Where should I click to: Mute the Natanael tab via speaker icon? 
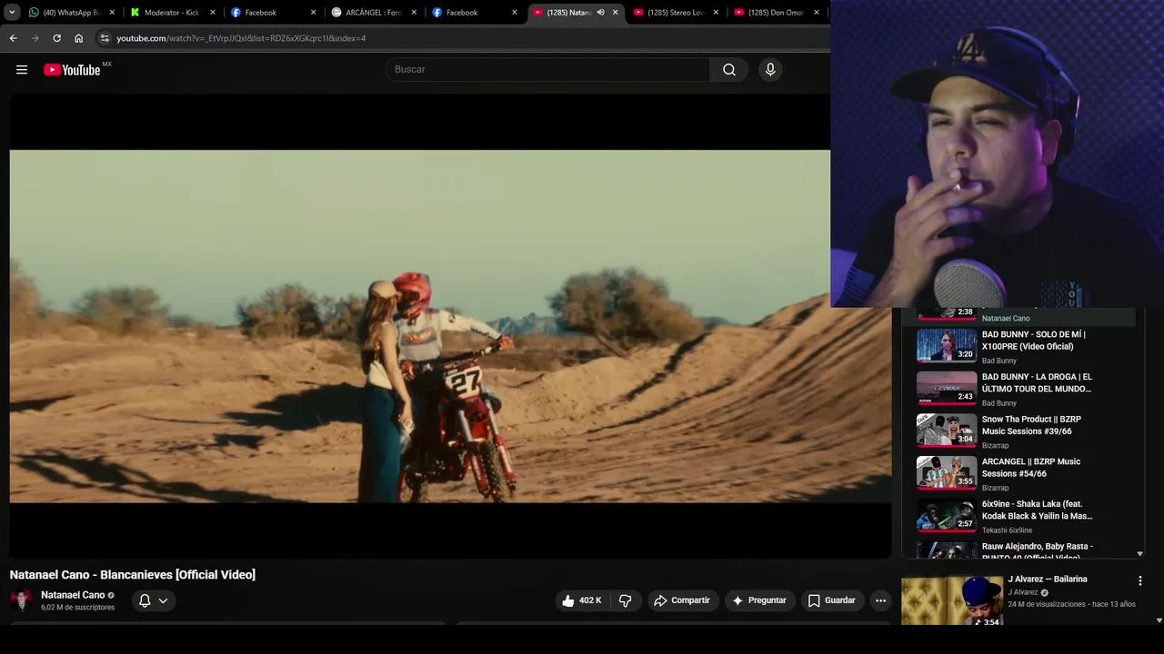pyautogui.click(x=600, y=13)
